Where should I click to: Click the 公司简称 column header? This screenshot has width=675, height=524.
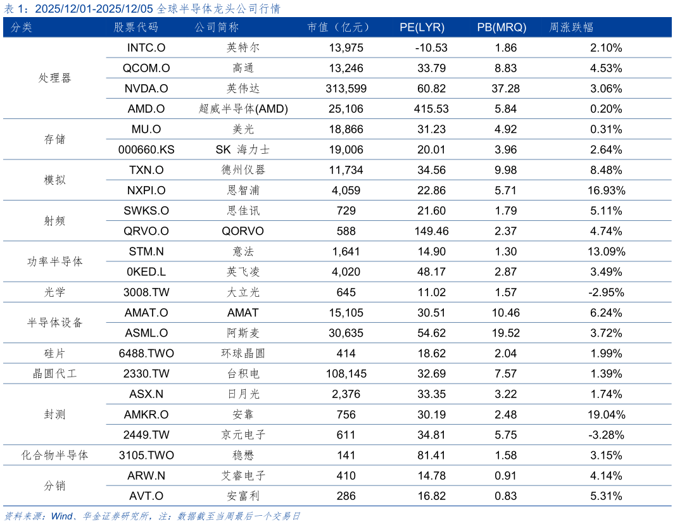tap(217, 28)
